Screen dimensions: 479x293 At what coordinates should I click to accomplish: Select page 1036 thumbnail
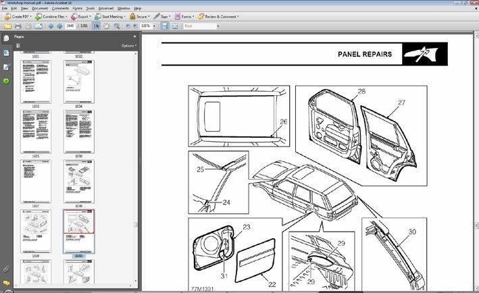click(79, 132)
